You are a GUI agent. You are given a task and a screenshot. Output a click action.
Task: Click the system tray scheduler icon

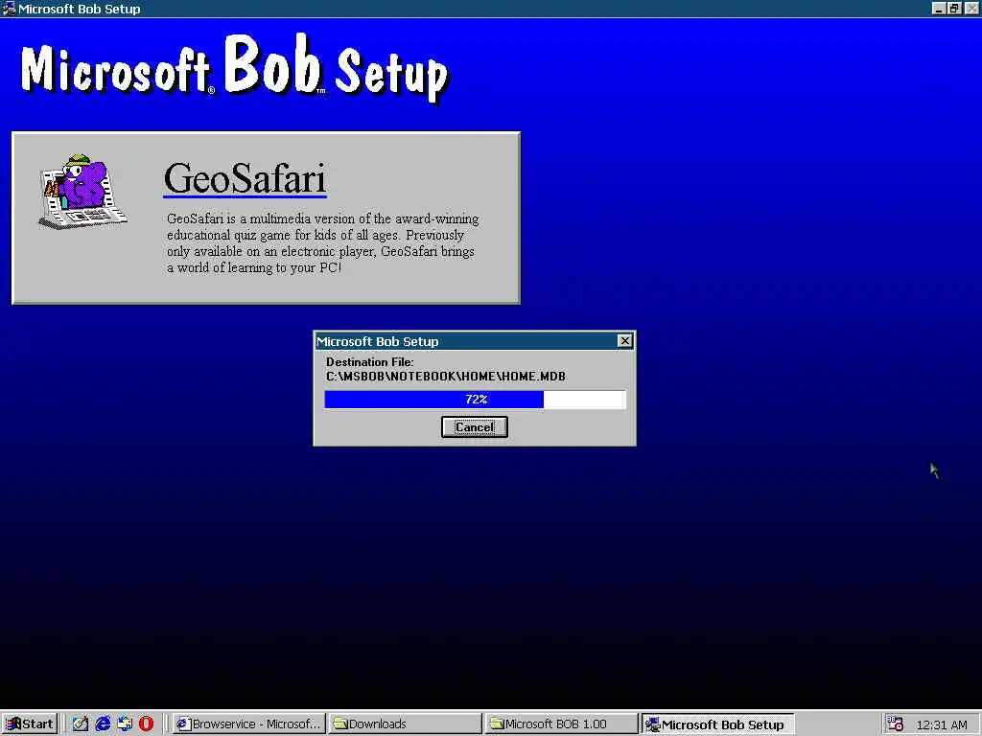click(x=896, y=724)
